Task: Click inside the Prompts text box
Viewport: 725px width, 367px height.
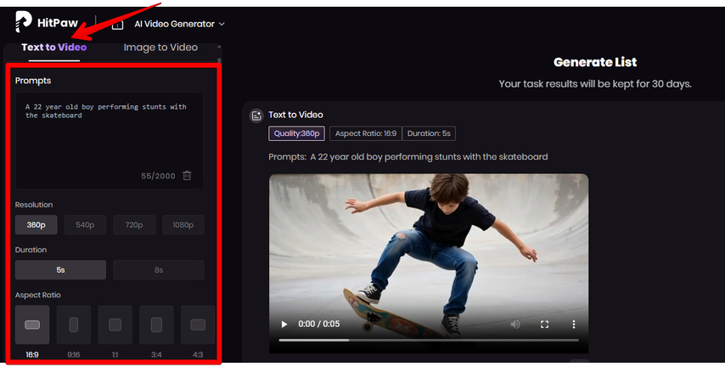Action: click(x=110, y=140)
